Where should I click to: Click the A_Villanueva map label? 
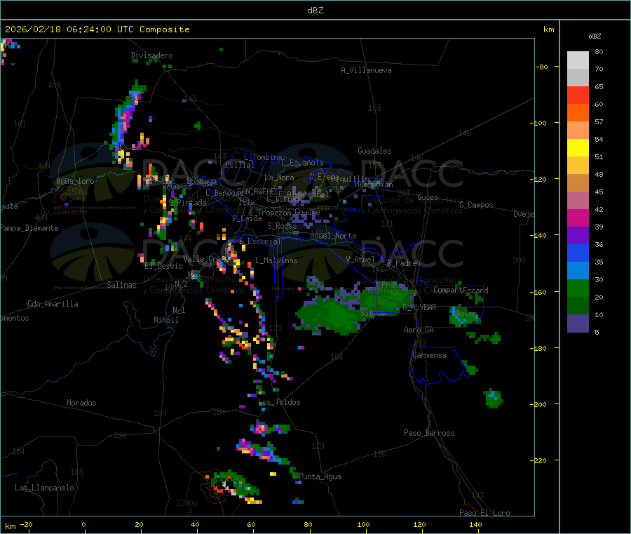click(366, 70)
